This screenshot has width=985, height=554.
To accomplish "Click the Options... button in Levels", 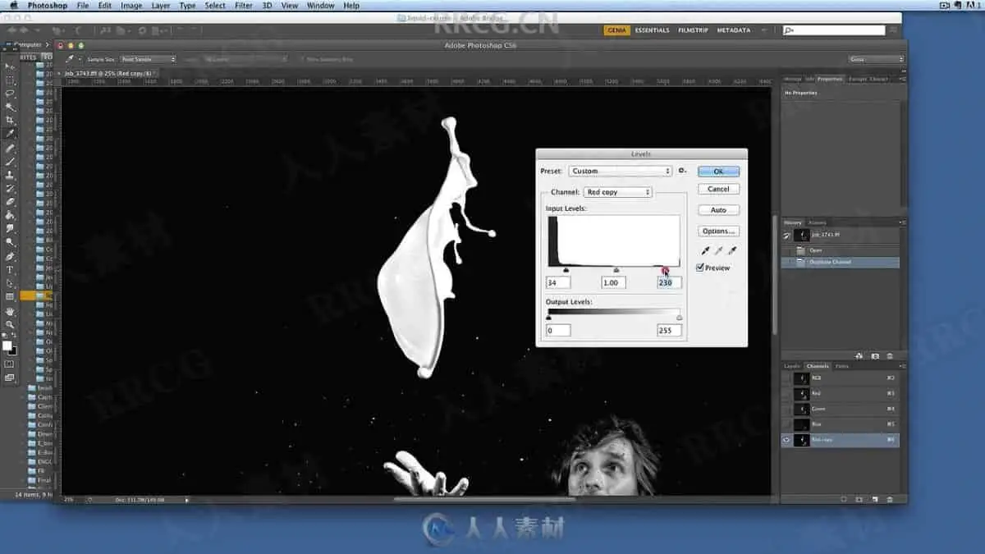I will [x=718, y=231].
